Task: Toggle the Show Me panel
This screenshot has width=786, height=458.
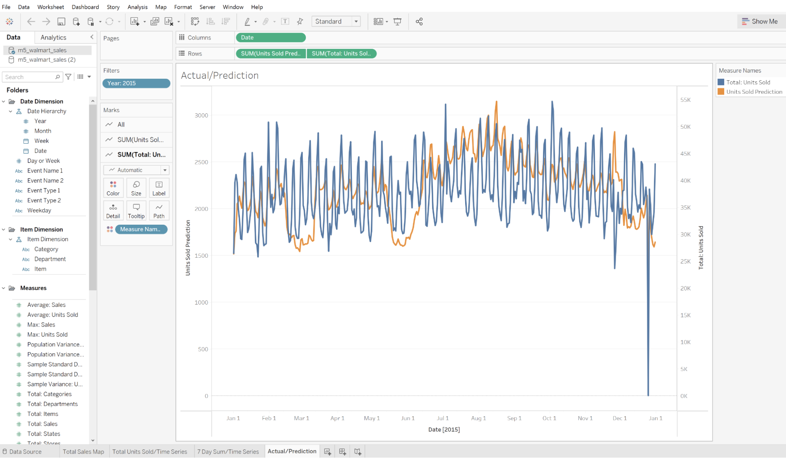Action: click(x=760, y=22)
